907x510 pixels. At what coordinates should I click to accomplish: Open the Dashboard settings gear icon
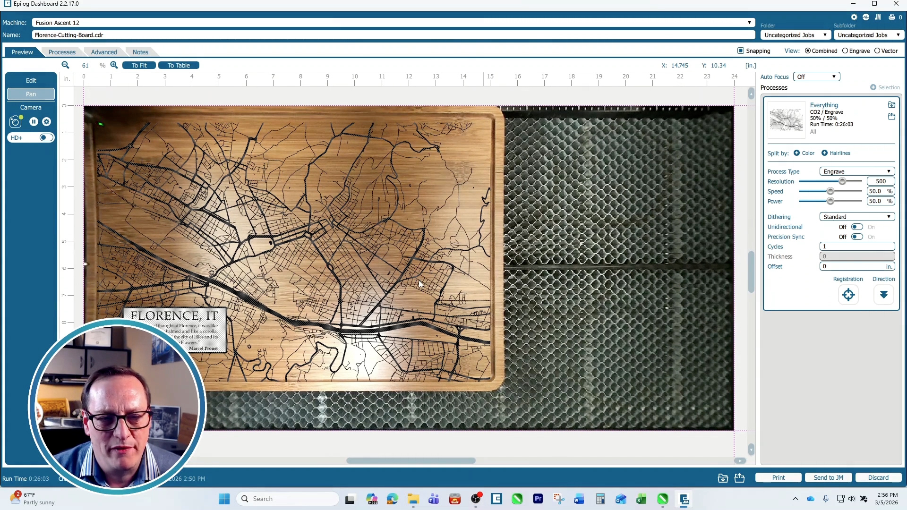coord(854,17)
